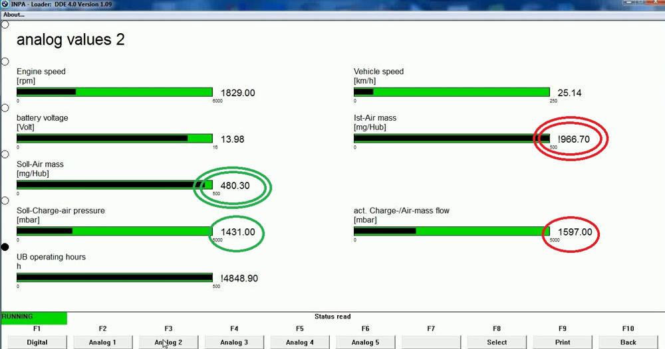Click the filled radio button near UB operating hours
Screen dimensions: 665x349
[x=5, y=247]
